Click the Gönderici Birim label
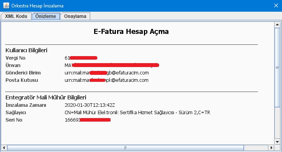The image size is (282, 152). (x=23, y=72)
